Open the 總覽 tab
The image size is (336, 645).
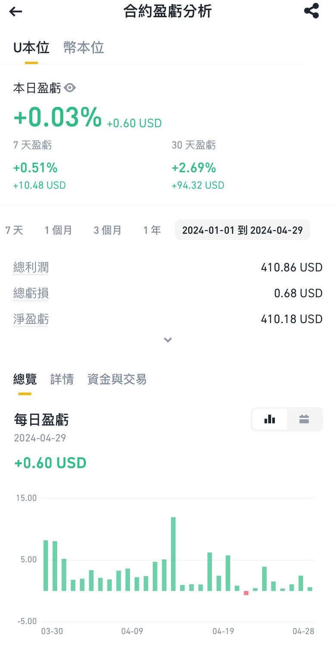click(25, 379)
